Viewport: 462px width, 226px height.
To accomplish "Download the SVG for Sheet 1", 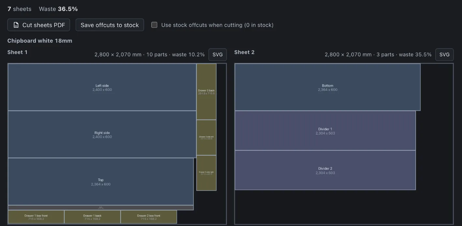I will (217, 55).
